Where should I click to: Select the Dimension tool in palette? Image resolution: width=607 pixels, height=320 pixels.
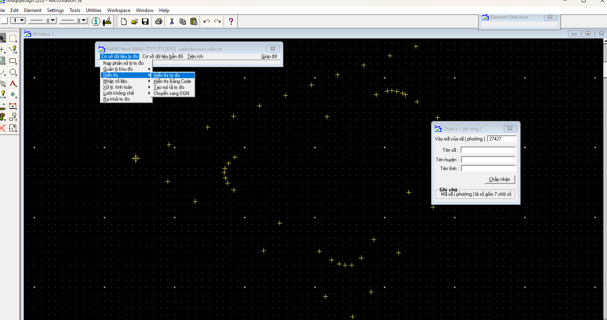click(13, 106)
